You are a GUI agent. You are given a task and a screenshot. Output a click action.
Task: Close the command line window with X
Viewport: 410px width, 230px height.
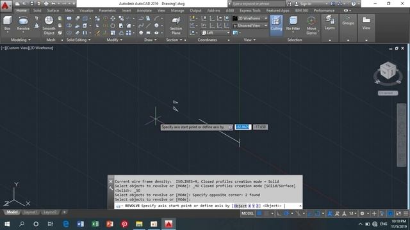(111, 181)
